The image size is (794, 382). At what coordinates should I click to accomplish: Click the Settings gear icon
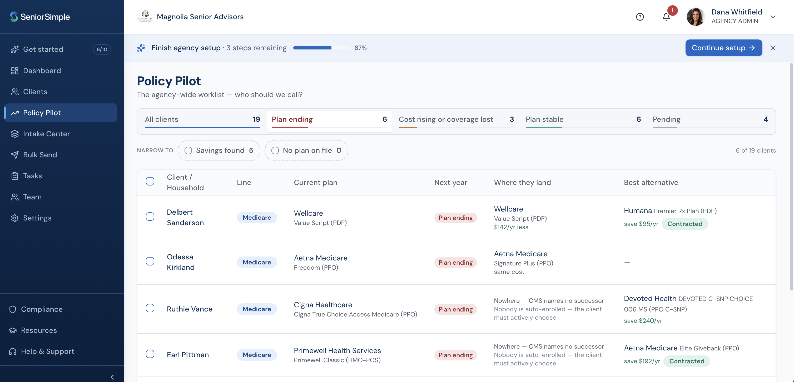pos(14,218)
